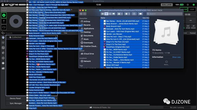Open Applications in the Finder sidebar
This screenshot has width=197, height=110.
pos(87,29)
